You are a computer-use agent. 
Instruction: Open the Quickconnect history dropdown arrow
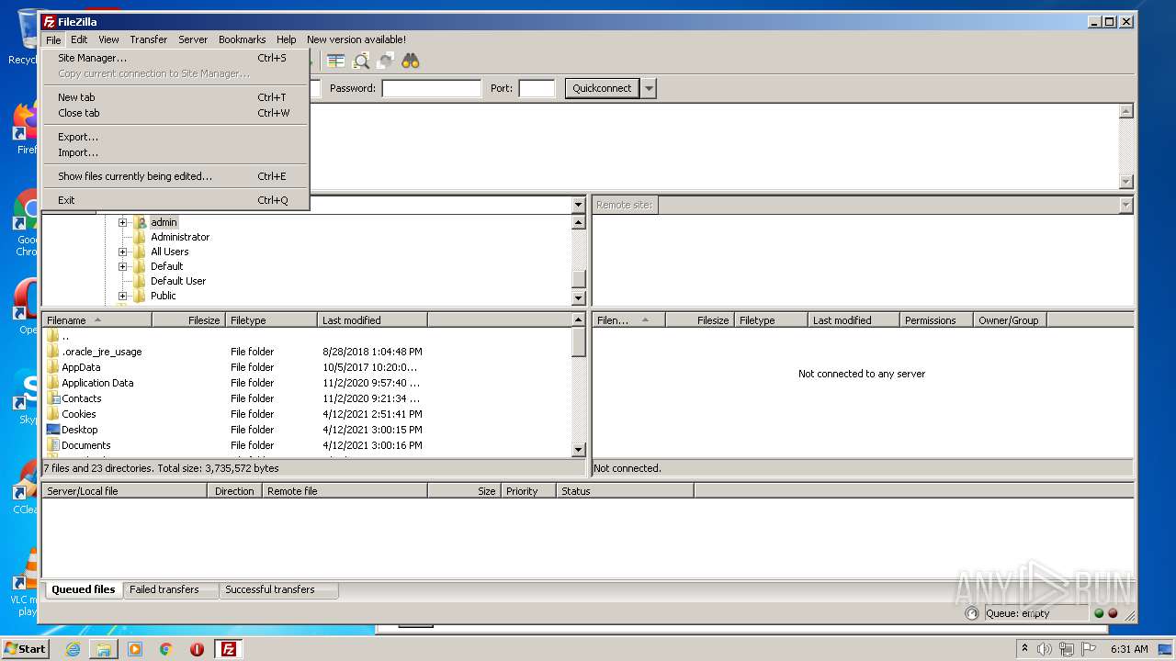coord(650,88)
